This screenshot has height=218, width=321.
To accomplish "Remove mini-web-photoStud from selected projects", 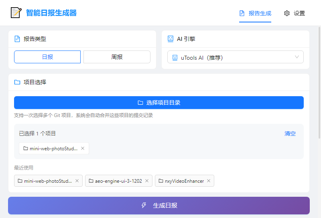I will (x=83, y=148).
